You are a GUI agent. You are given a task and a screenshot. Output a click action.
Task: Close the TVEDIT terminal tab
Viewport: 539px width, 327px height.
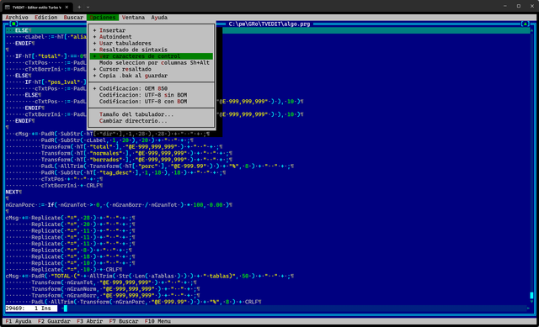[x=67, y=7]
